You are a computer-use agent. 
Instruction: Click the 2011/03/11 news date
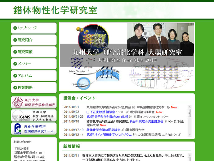[x=71, y=155]
